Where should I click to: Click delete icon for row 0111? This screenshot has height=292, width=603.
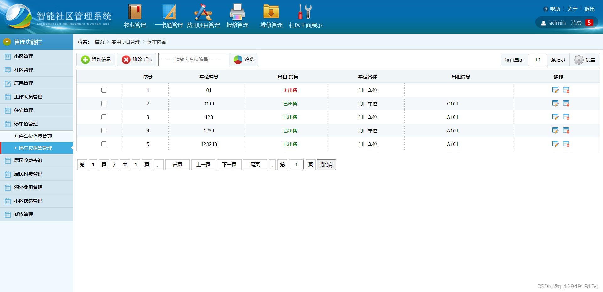point(566,104)
